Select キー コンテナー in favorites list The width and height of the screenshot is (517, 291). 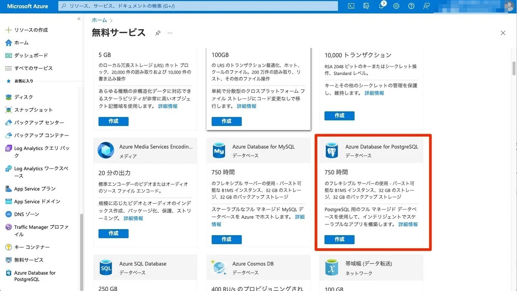(32, 247)
